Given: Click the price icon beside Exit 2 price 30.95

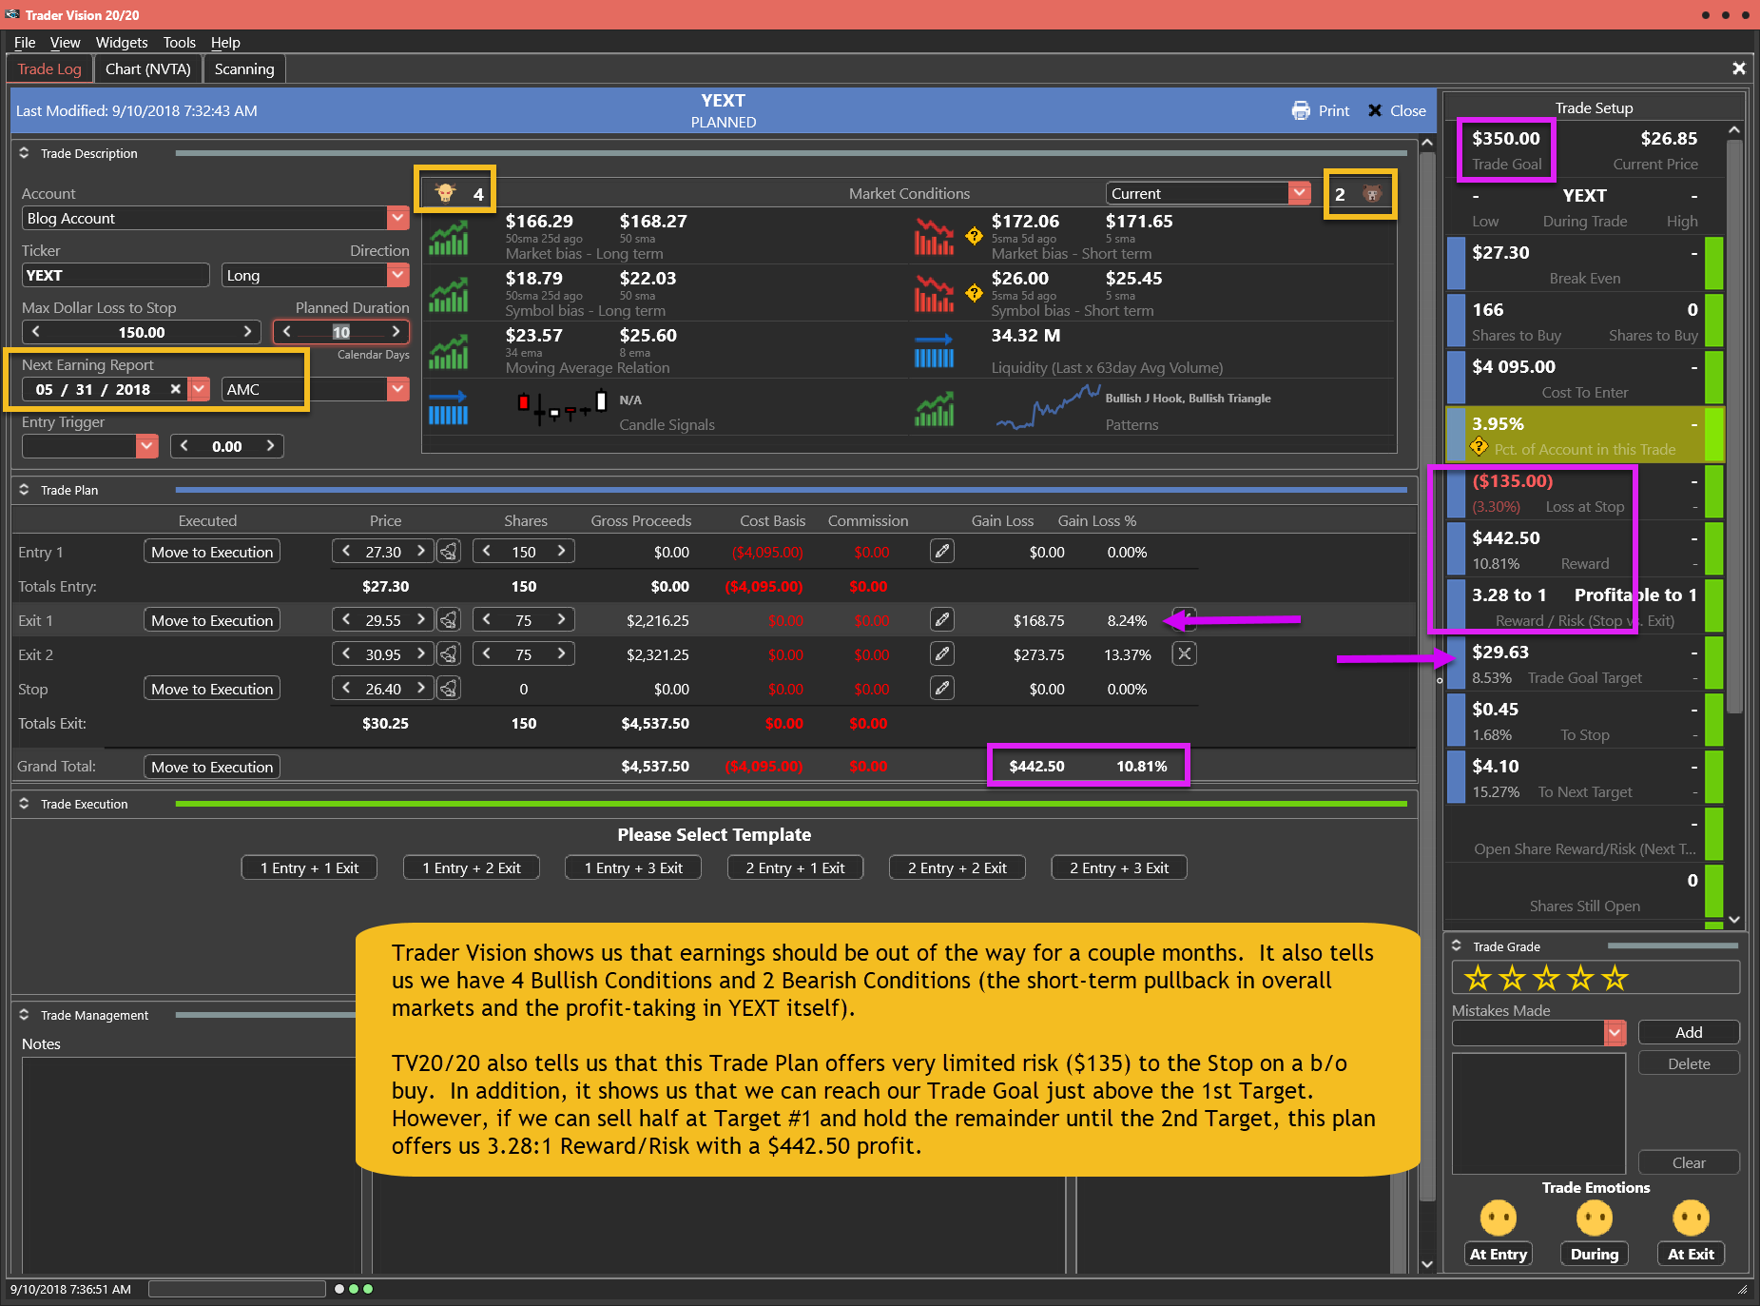Looking at the screenshot, I should 449,654.
